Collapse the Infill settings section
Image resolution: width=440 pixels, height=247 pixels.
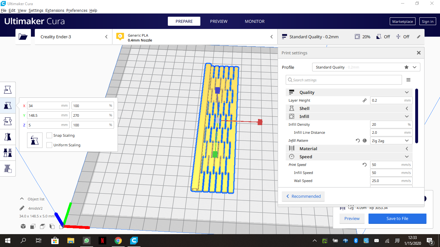pyautogui.click(x=349, y=116)
